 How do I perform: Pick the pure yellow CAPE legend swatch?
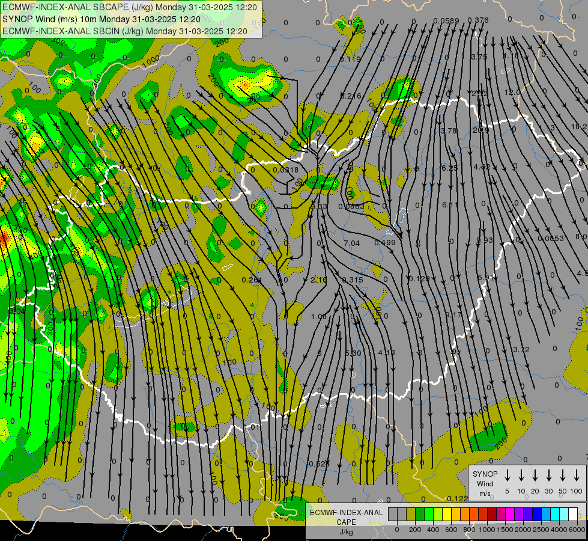click(447, 514)
